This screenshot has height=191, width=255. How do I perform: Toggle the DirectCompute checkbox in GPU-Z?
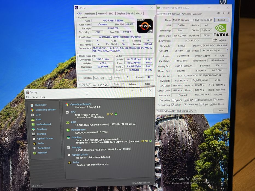pos(196,100)
